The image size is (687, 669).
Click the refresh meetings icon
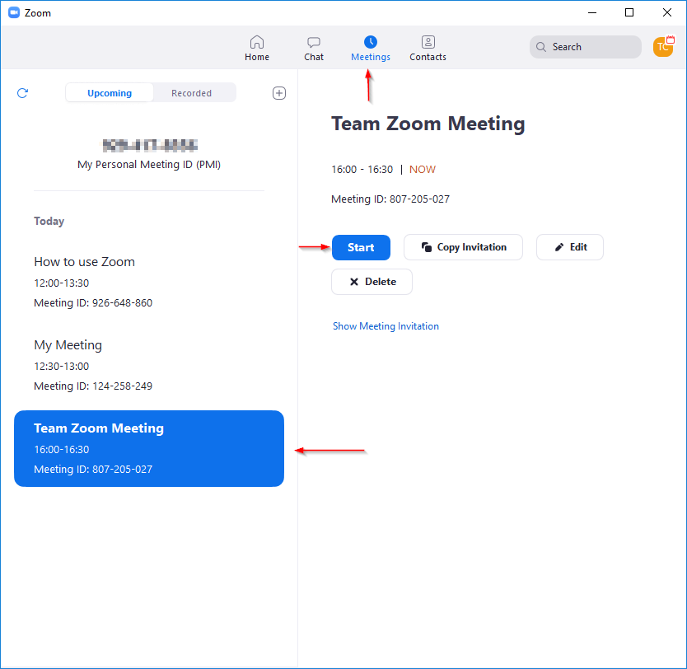click(x=22, y=93)
